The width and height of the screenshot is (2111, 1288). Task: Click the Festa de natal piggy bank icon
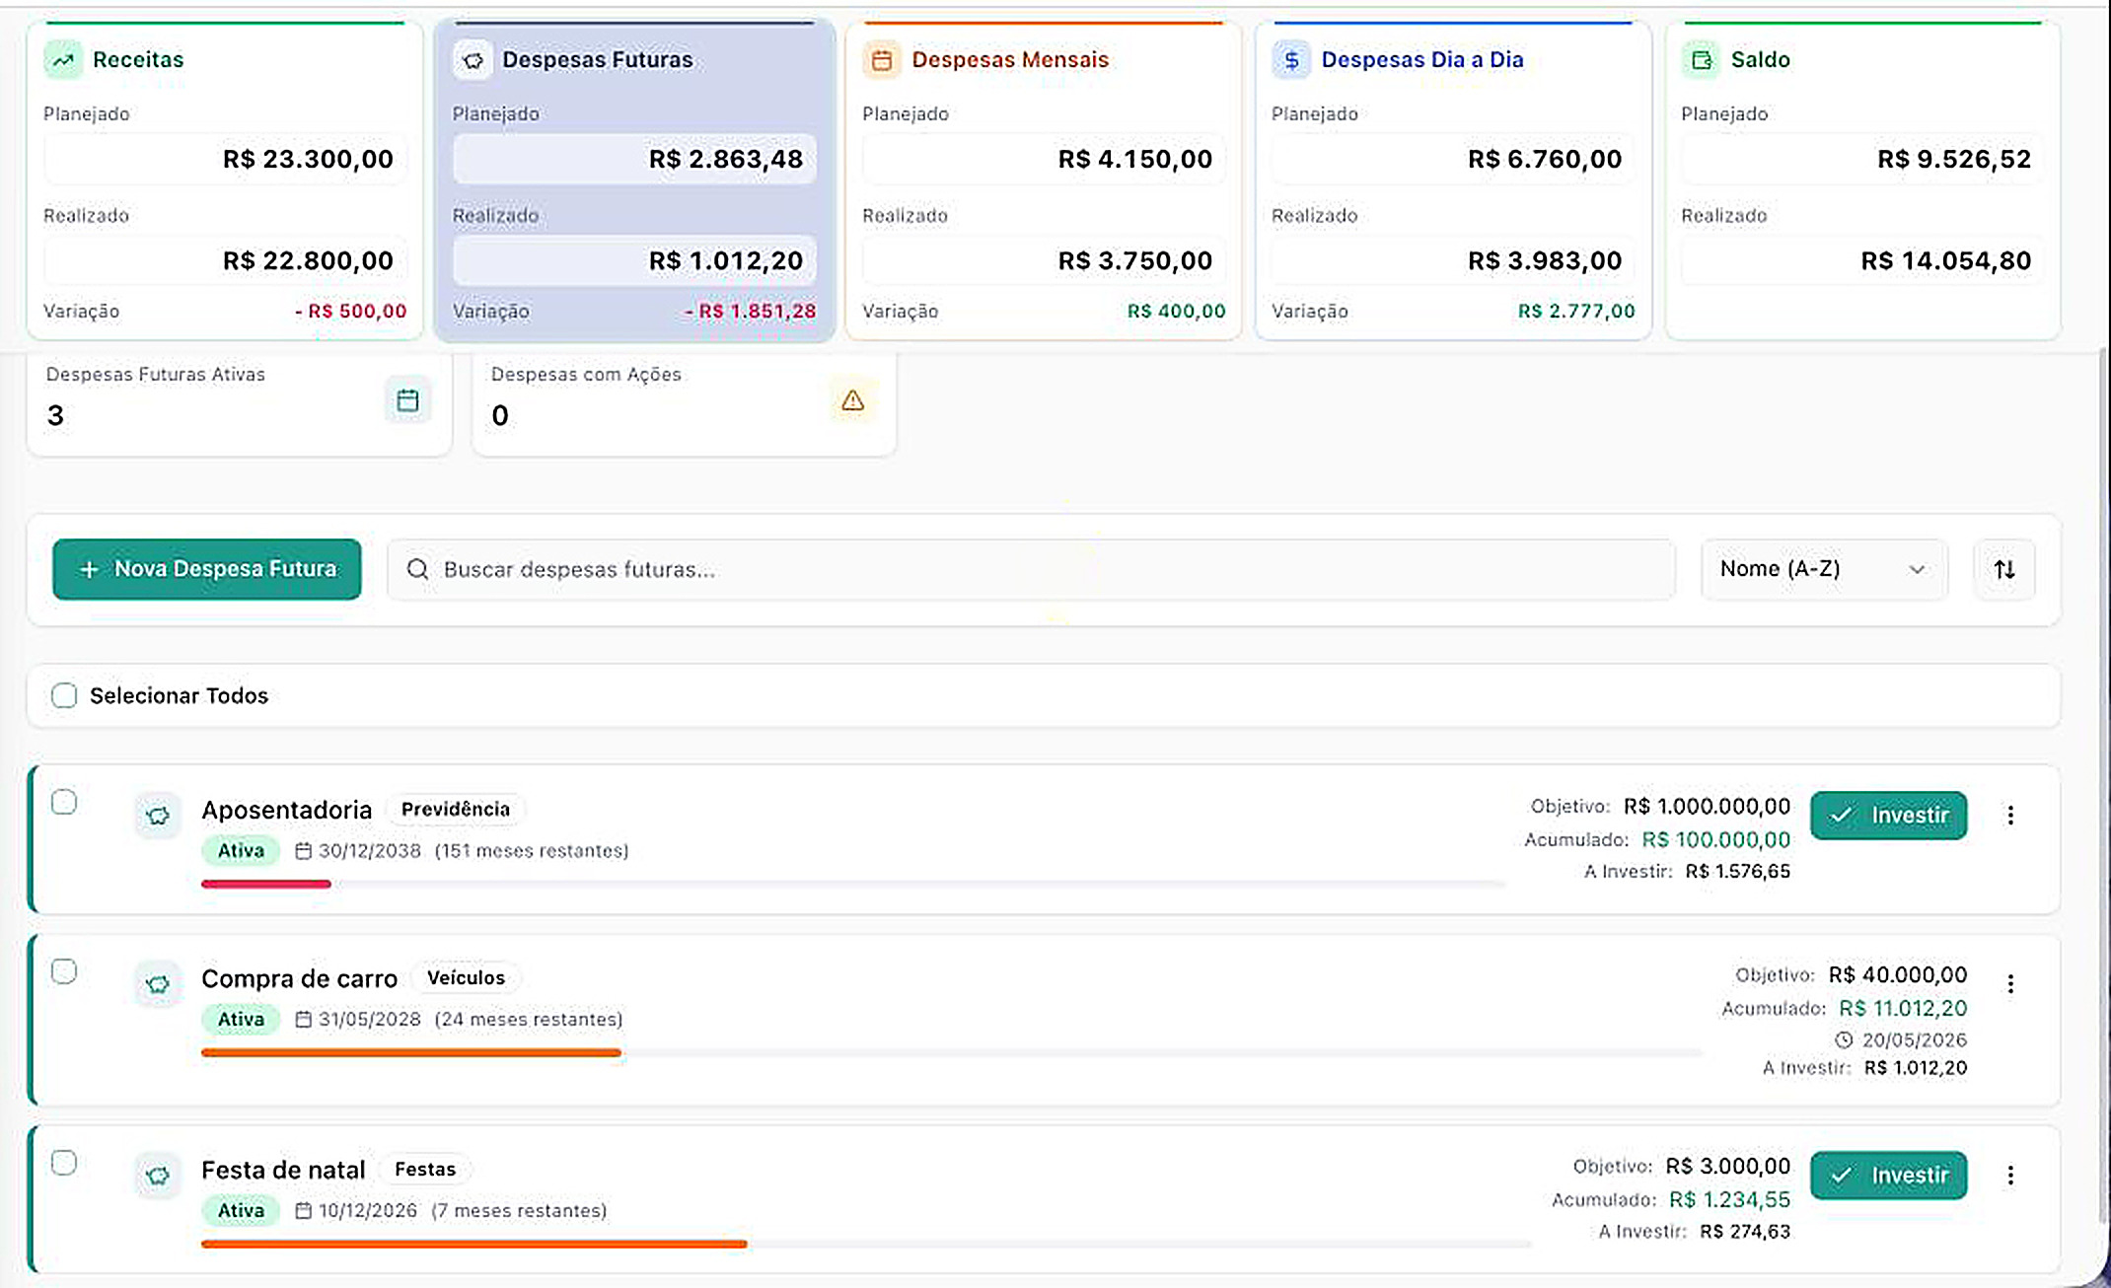tap(158, 1176)
